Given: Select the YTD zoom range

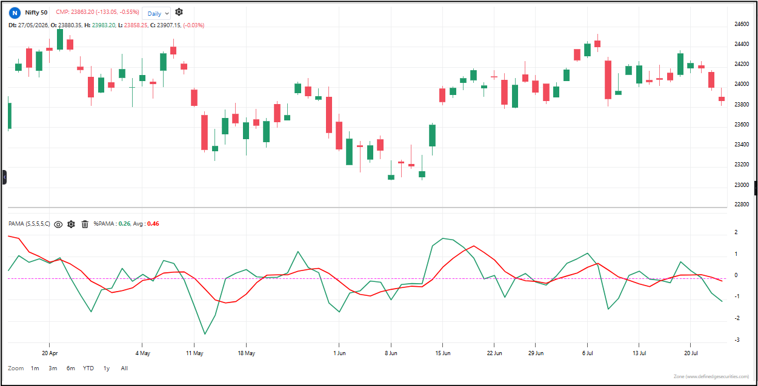Looking at the screenshot, I should pos(88,368).
